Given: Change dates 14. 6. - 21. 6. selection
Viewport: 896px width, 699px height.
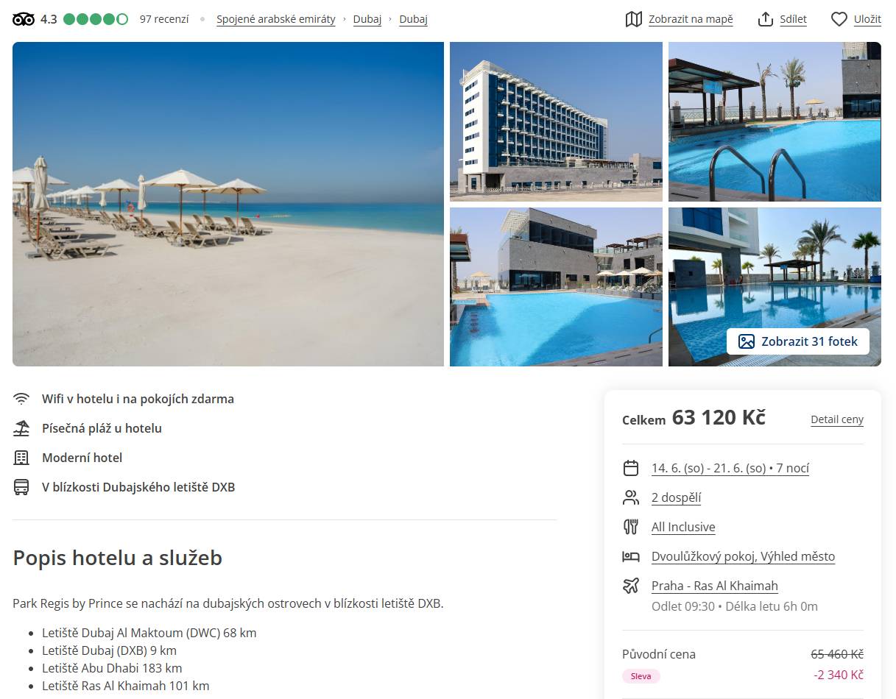Looking at the screenshot, I should coord(730,468).
